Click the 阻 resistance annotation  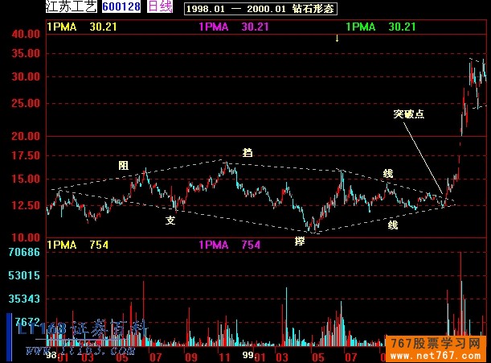pyautogui.click(x=123, y=165)
